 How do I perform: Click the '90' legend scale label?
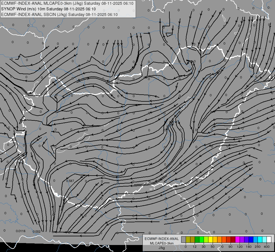tap(230, 247)
